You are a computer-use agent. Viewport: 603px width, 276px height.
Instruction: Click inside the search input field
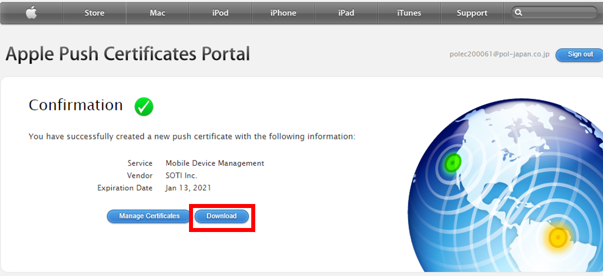point(554,13)
